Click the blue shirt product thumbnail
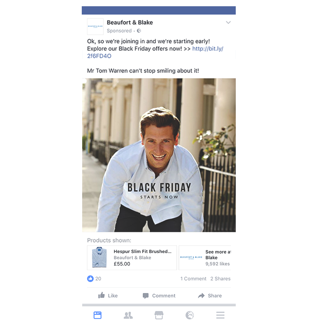The width and height of the screenshot is (320, 333). [99, 257]
